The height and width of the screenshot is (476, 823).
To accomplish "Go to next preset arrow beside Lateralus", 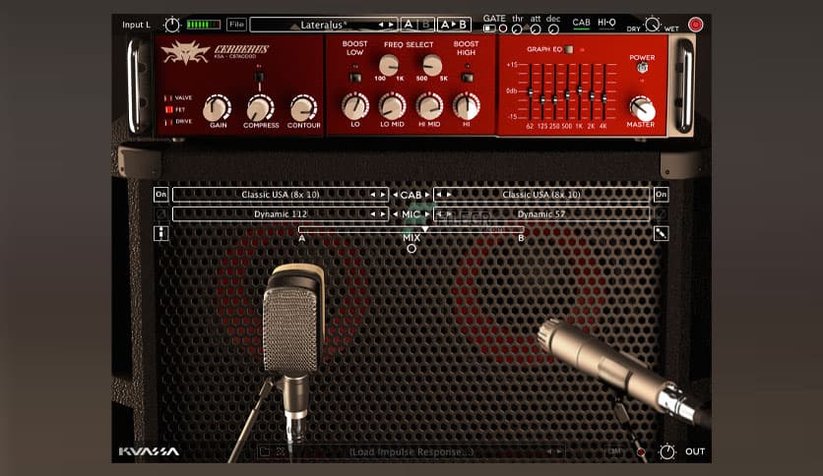I will coord(391,25).
